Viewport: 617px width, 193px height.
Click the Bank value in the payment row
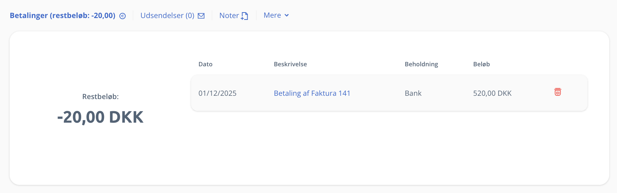tap(413, 93)
